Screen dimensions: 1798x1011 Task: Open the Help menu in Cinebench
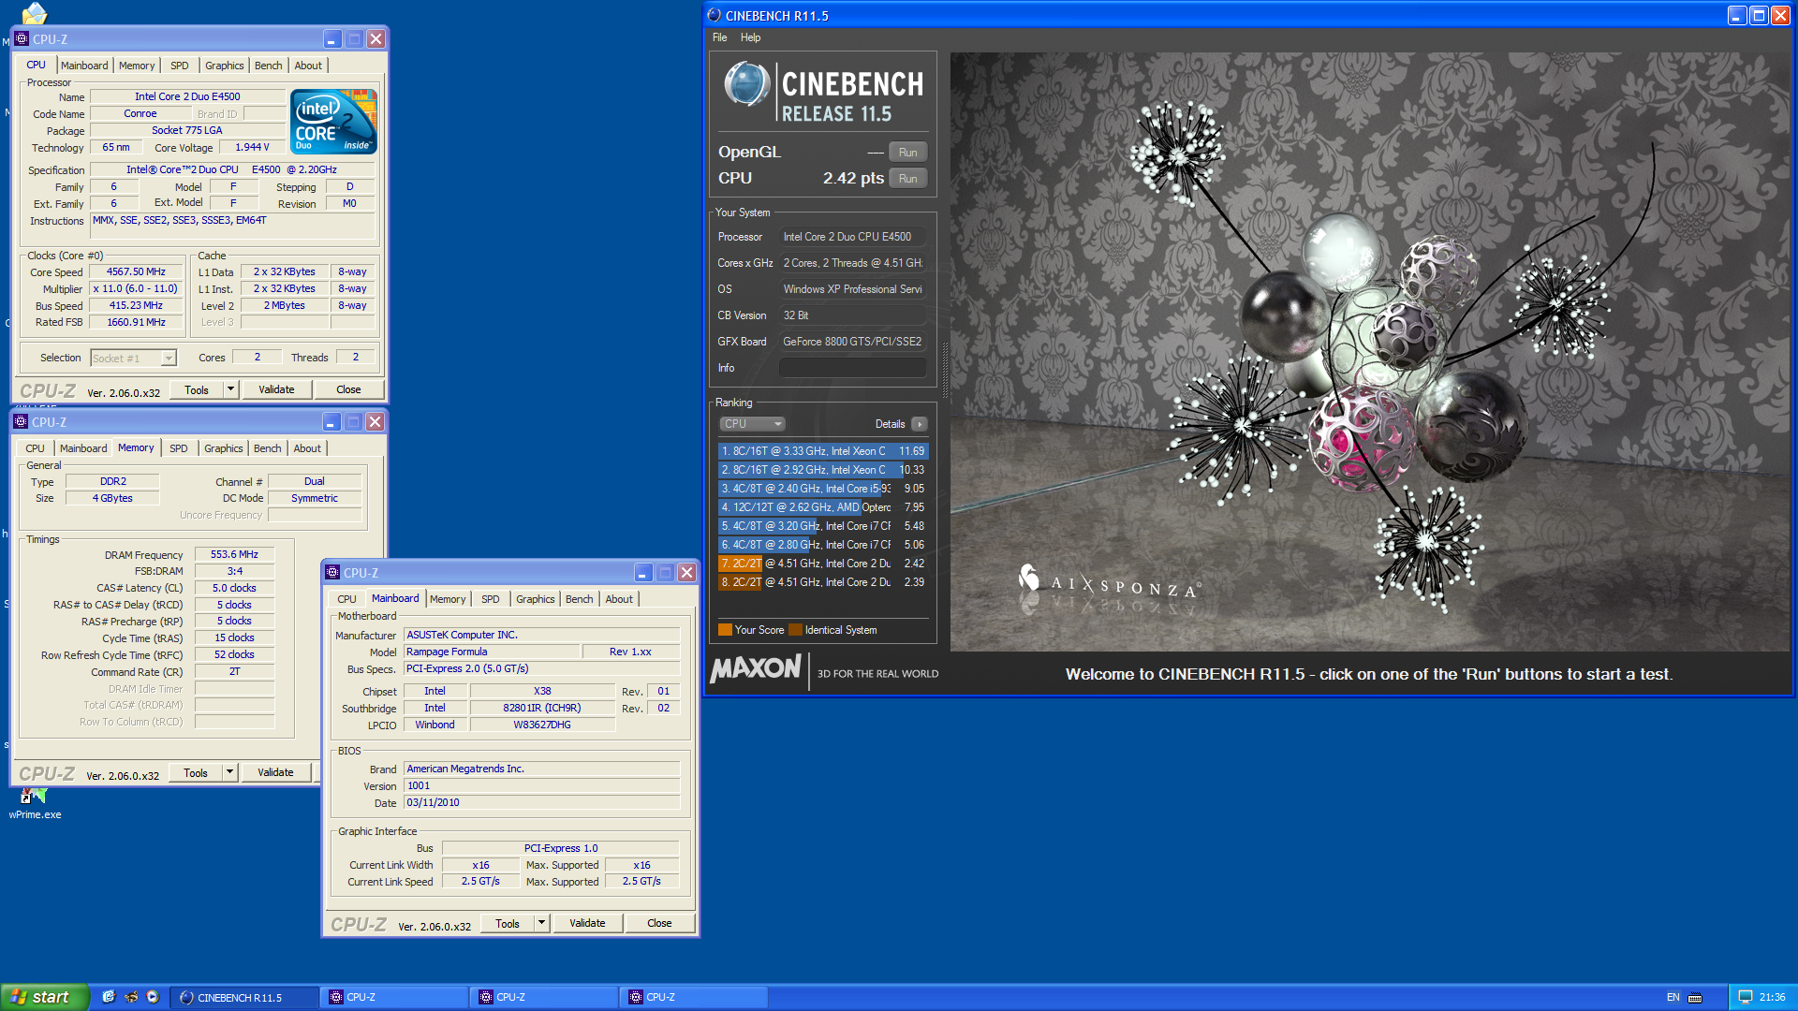coord(750,37)
